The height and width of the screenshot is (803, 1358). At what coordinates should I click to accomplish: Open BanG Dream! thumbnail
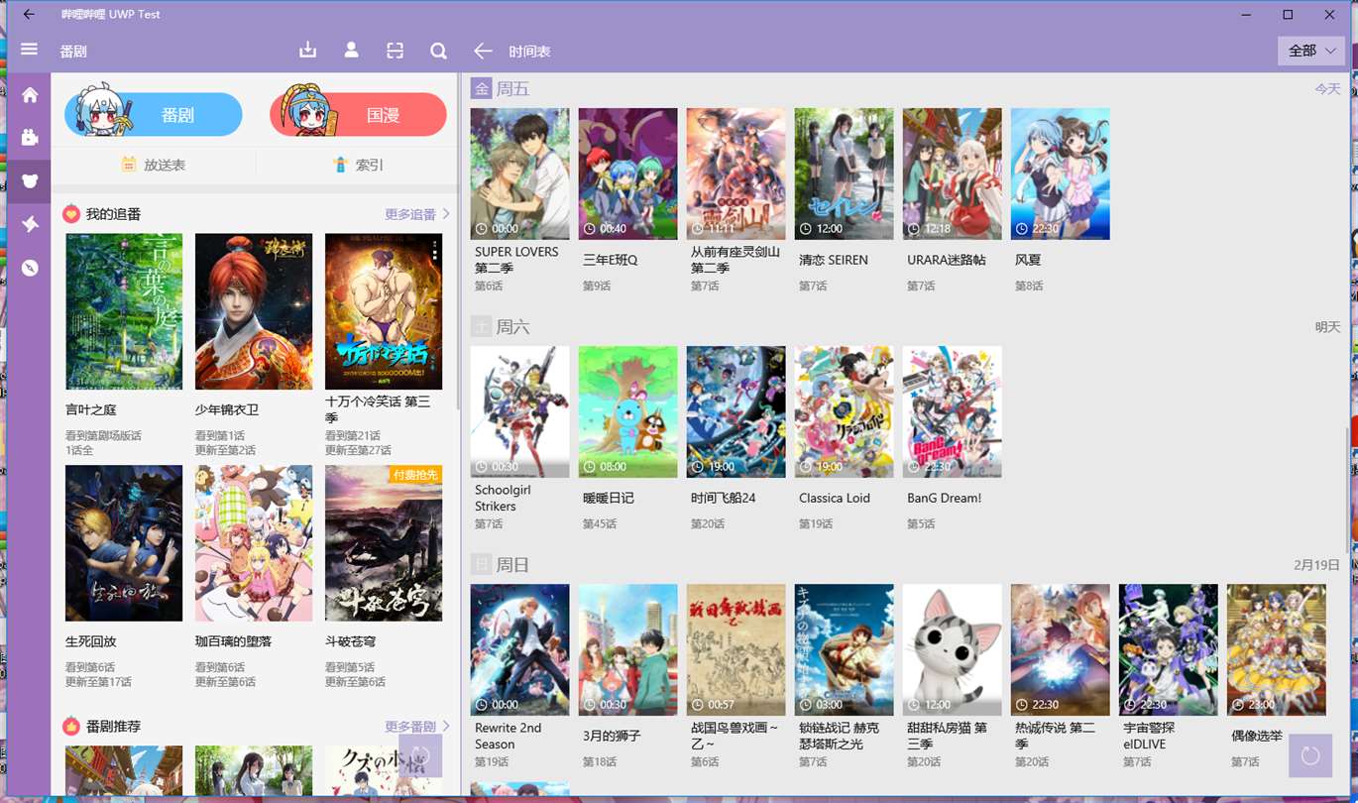[953, 411]
